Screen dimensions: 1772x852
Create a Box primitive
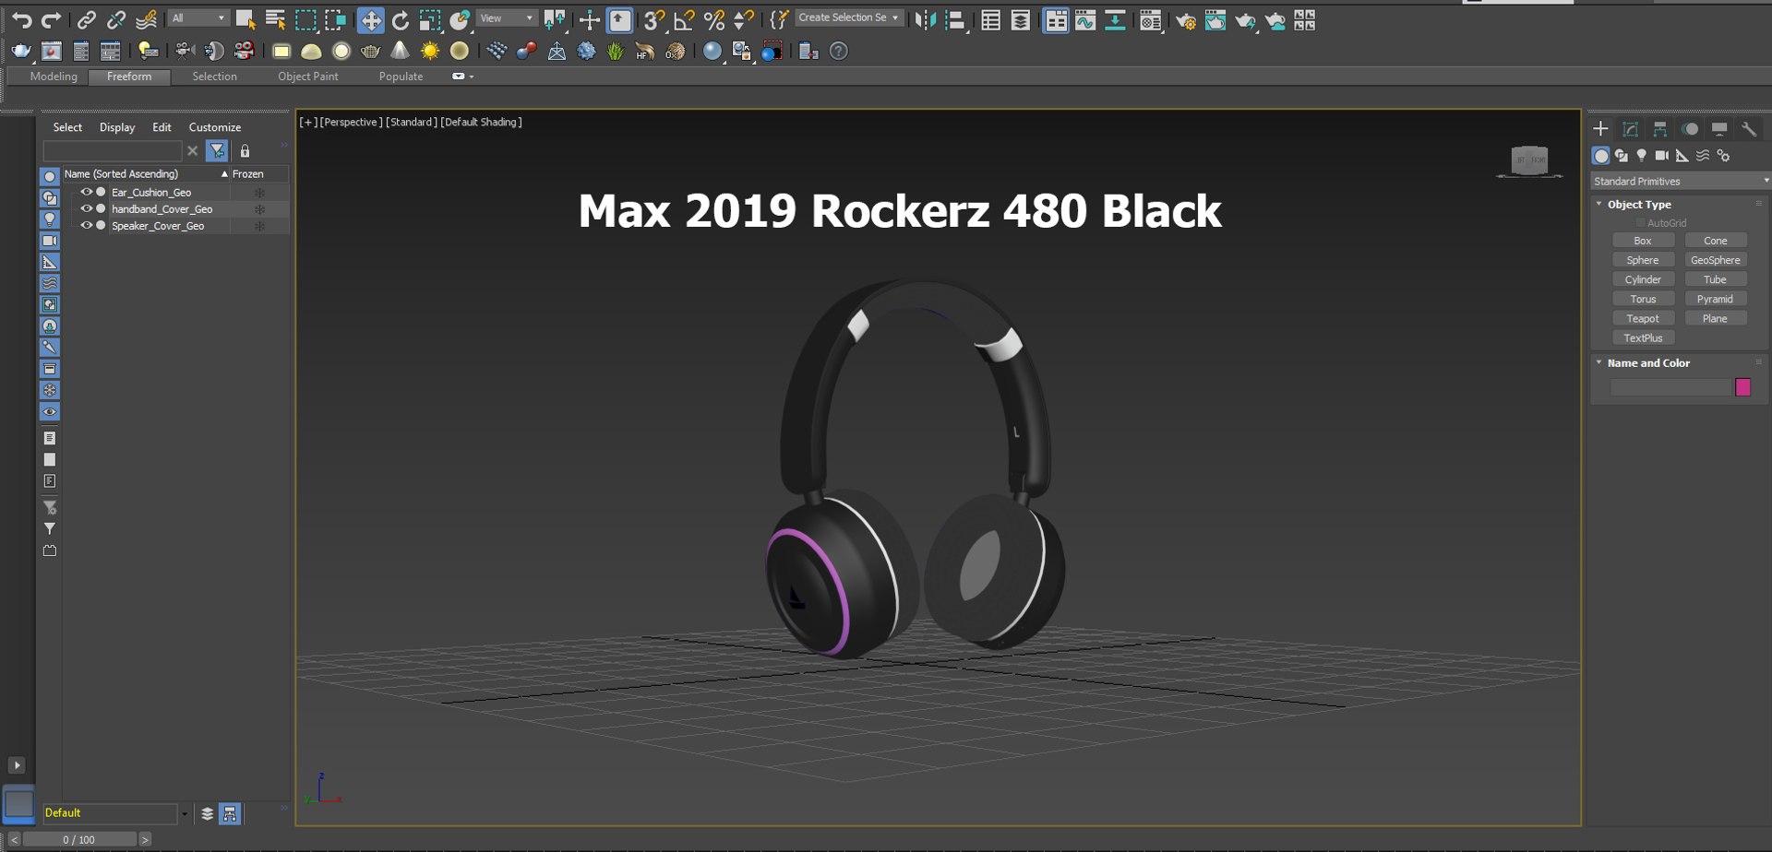point(1643,241)
